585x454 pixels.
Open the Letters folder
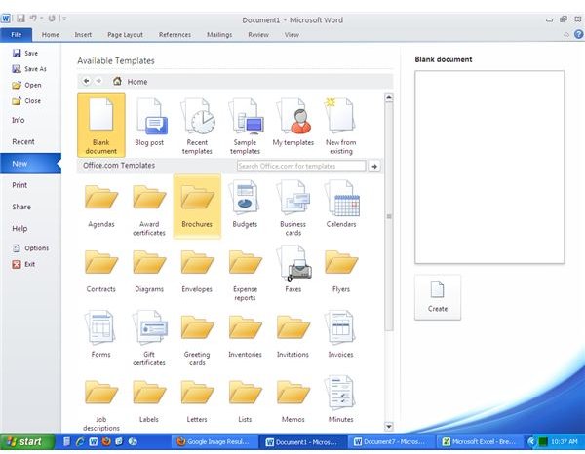click(197, 400)
